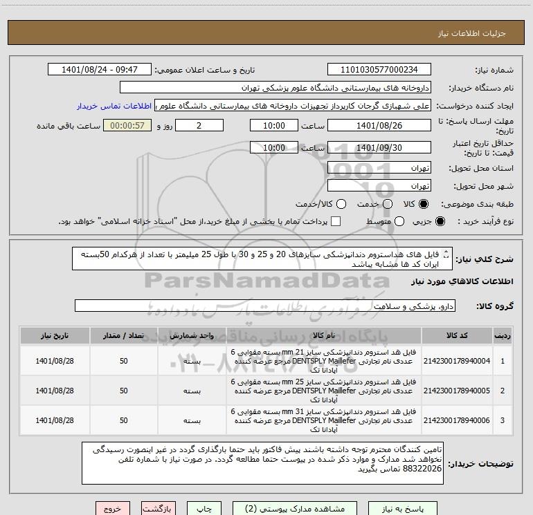The width and height of the screenshot is (533, 515).
Task: Click the تاریخ نیاز column header
Action: click(x=55, y=336)
